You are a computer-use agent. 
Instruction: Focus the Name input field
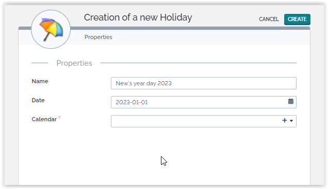(x=204, y=83)
